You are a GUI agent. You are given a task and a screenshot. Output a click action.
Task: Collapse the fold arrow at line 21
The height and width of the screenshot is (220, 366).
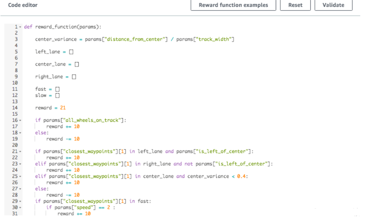click(x=20, y=151)
